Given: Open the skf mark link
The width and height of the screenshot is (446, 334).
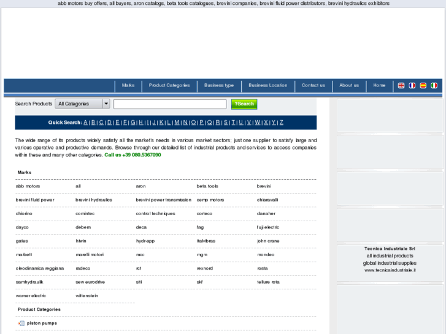Looking at the screenshot, I should click(x=199, y=282).
